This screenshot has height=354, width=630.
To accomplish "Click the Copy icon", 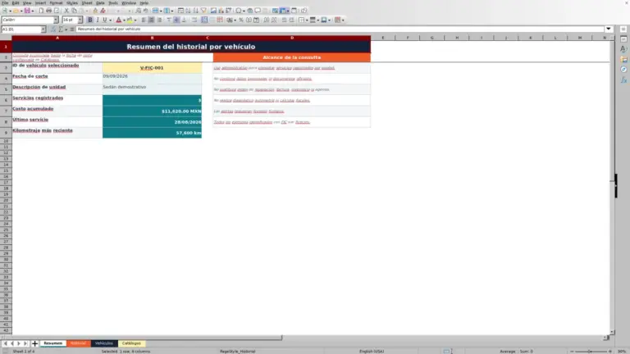I will click(x=75, y=11).
